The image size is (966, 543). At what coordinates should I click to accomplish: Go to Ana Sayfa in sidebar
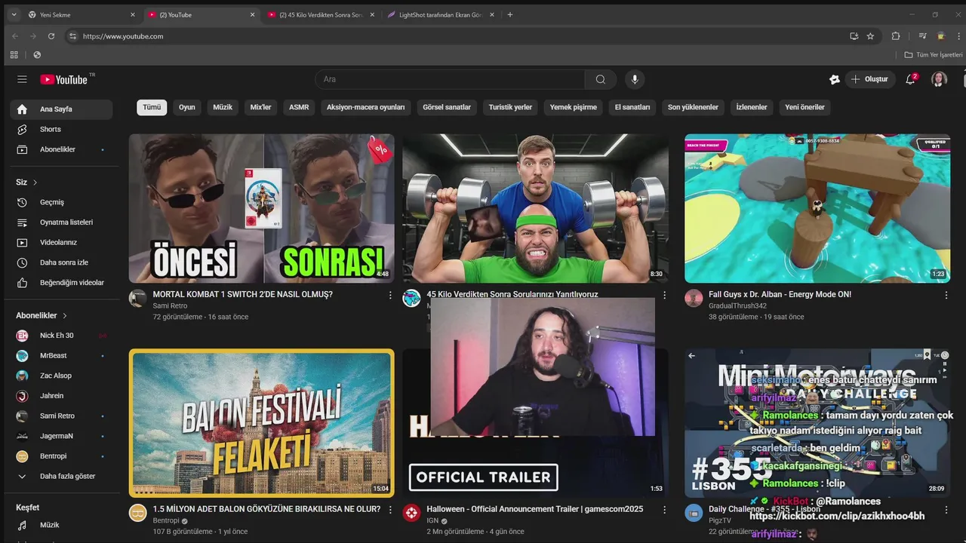(61, 109)
